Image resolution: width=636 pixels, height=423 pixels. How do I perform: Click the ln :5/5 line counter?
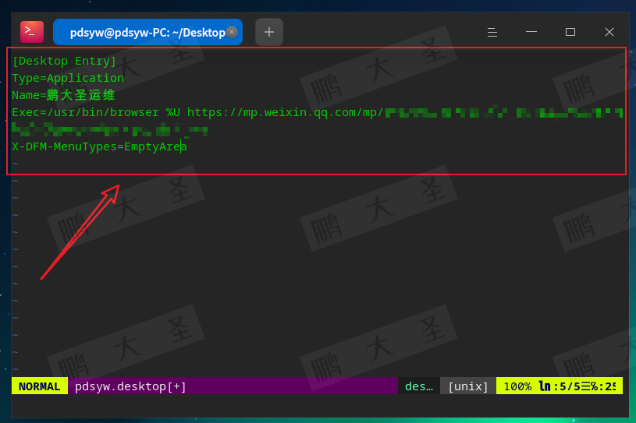tap(560, 386)
